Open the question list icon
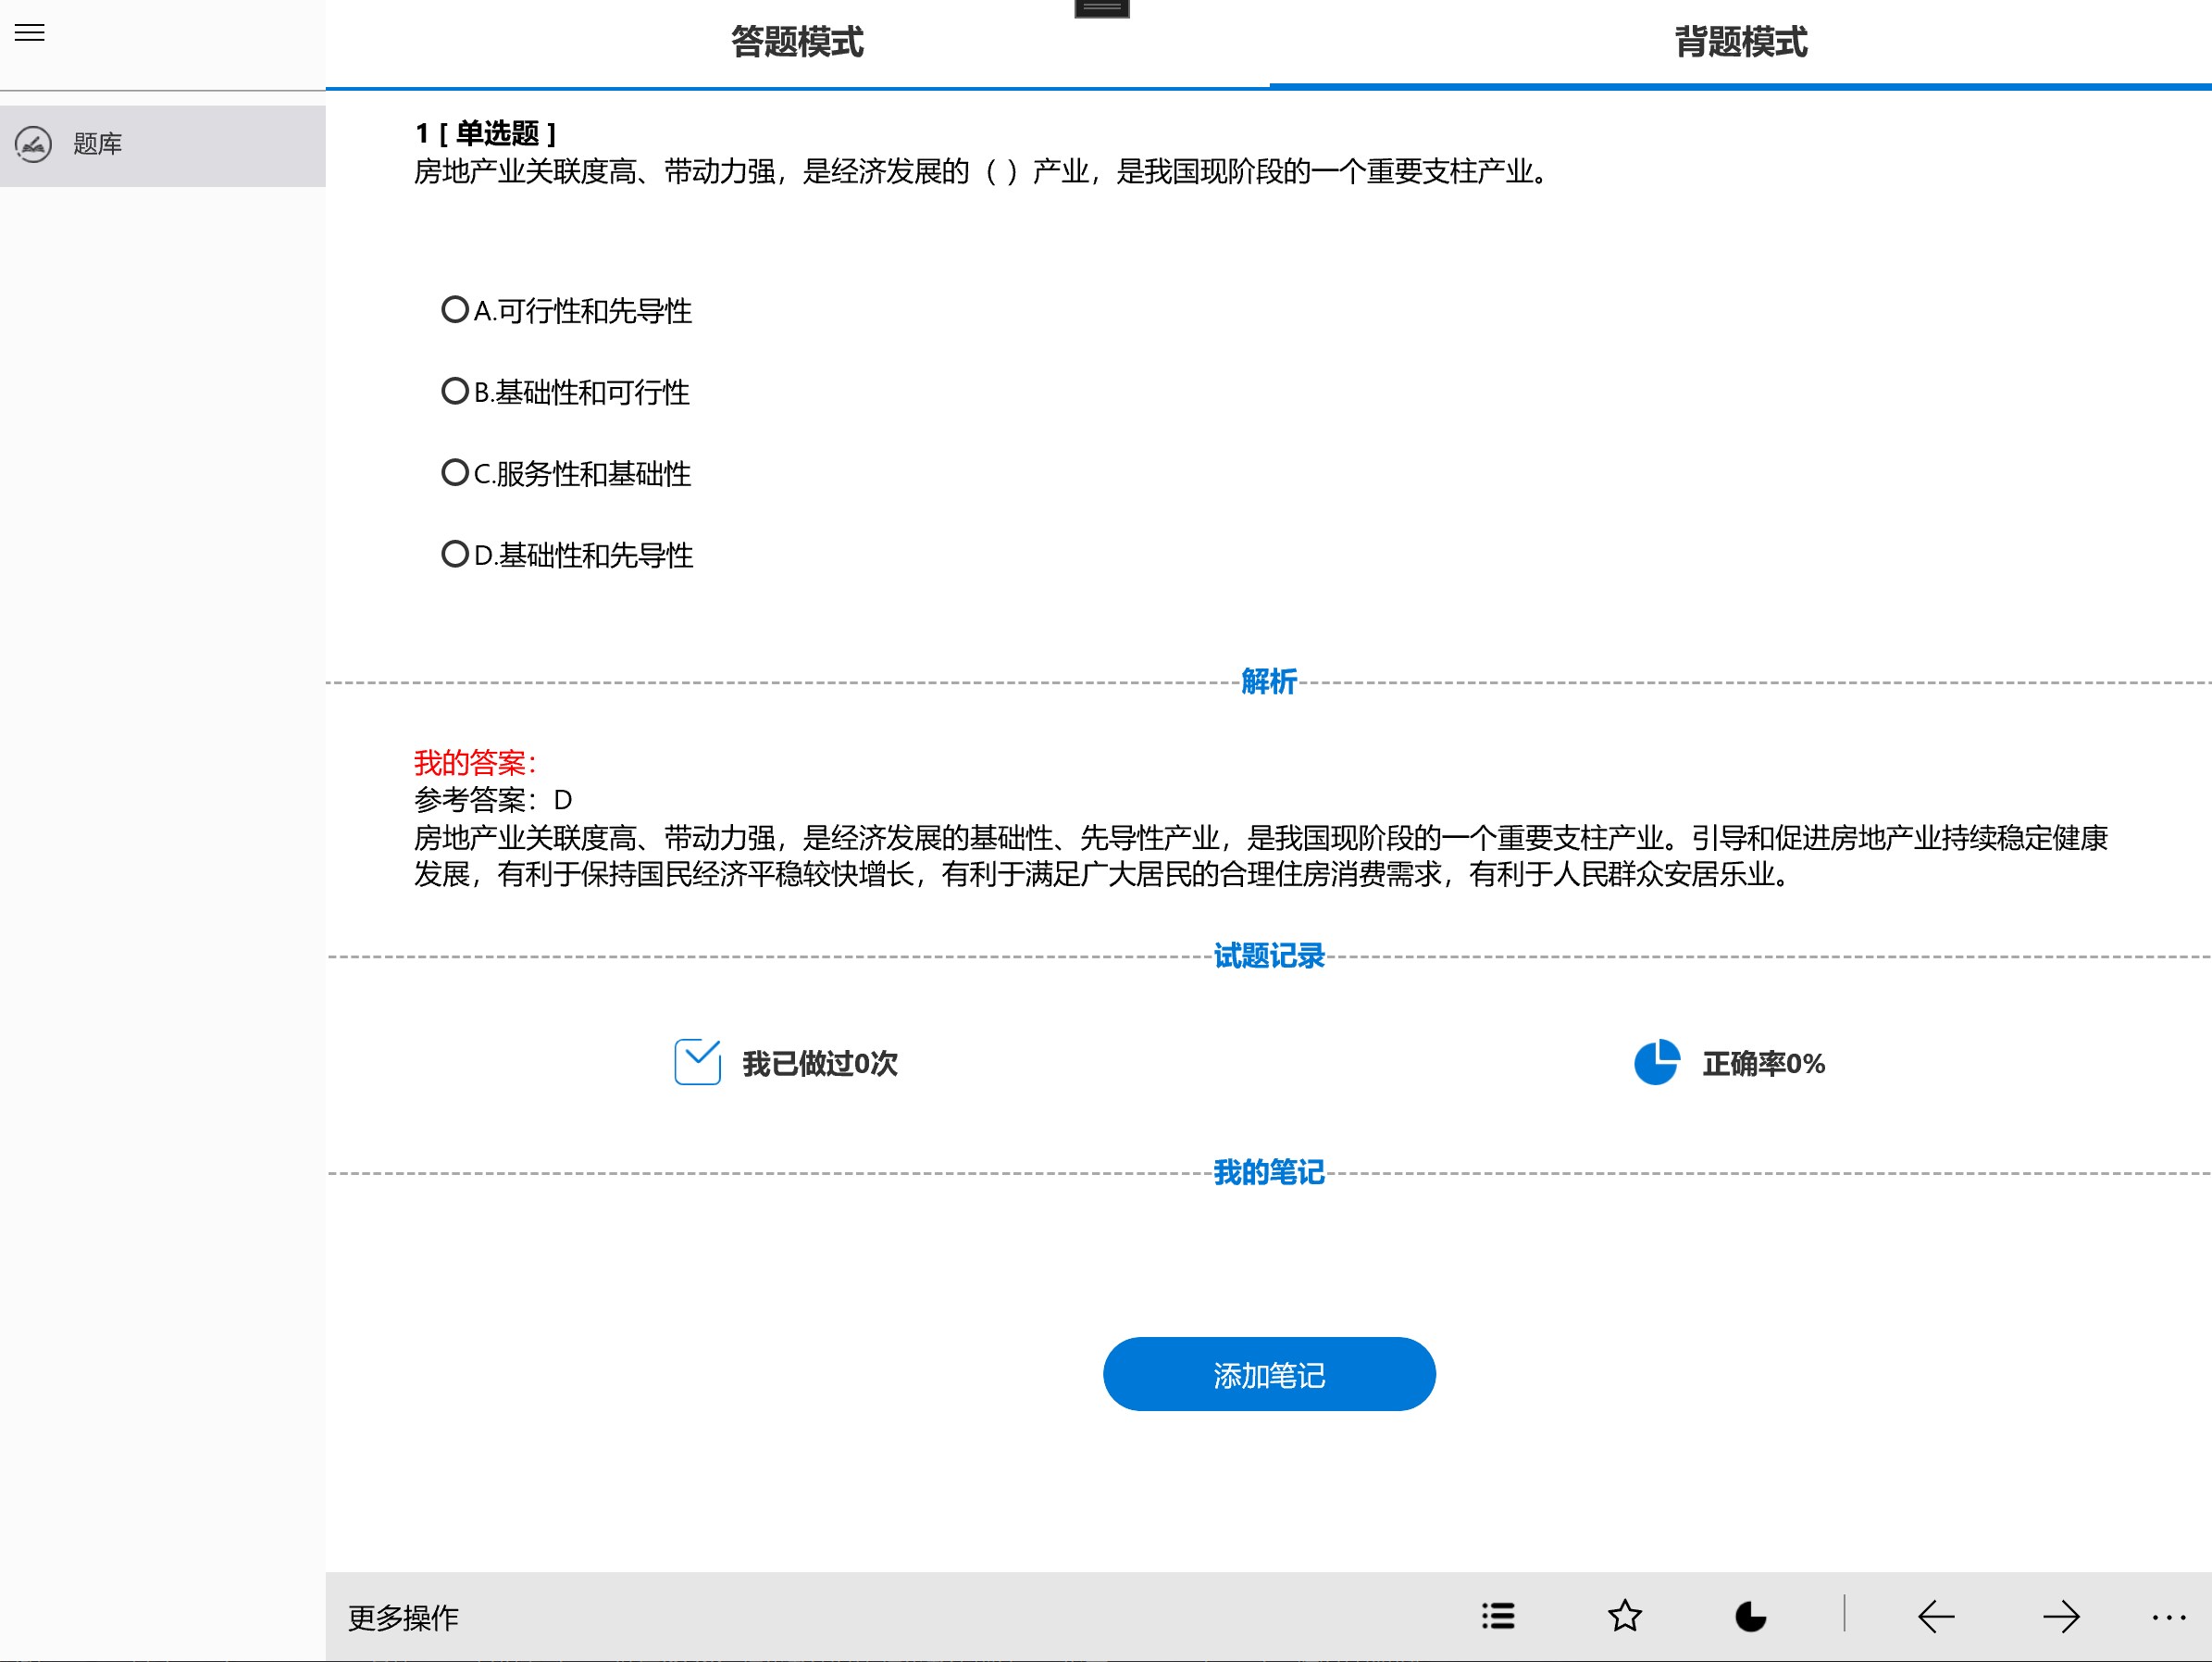 coord(1497,1616)
